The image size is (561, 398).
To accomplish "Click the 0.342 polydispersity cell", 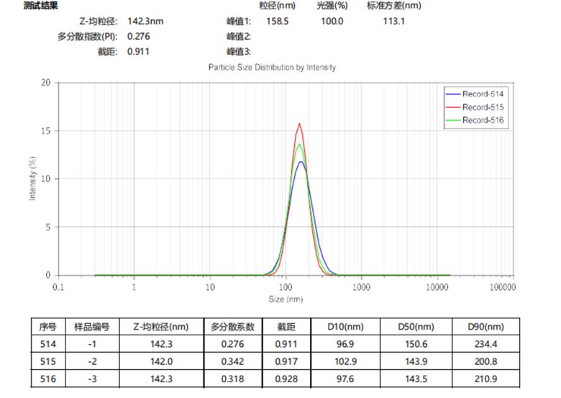I will tap(233, 362).
